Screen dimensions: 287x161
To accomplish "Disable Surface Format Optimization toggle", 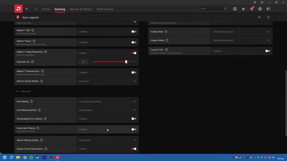I will pos(134,149).
